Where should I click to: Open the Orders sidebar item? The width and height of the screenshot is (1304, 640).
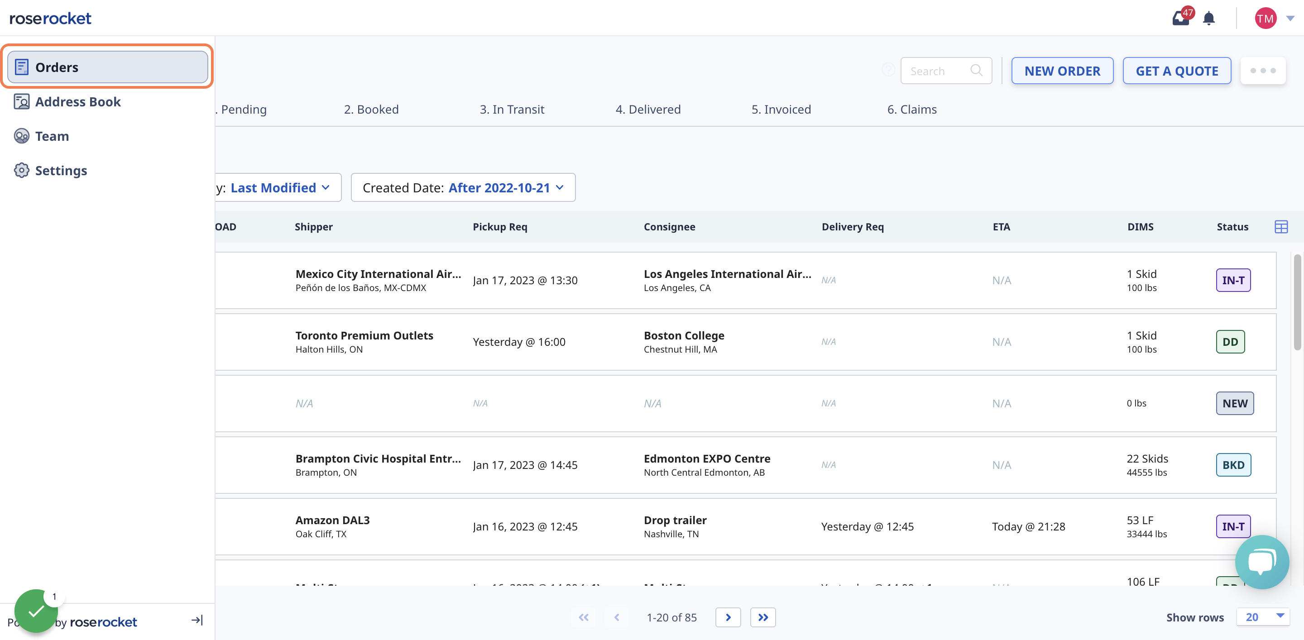tap(107, 67)
